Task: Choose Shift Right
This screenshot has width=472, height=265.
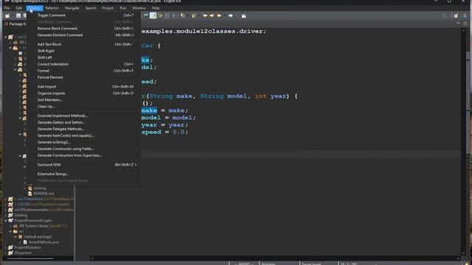Action: (x=84, y=51)
